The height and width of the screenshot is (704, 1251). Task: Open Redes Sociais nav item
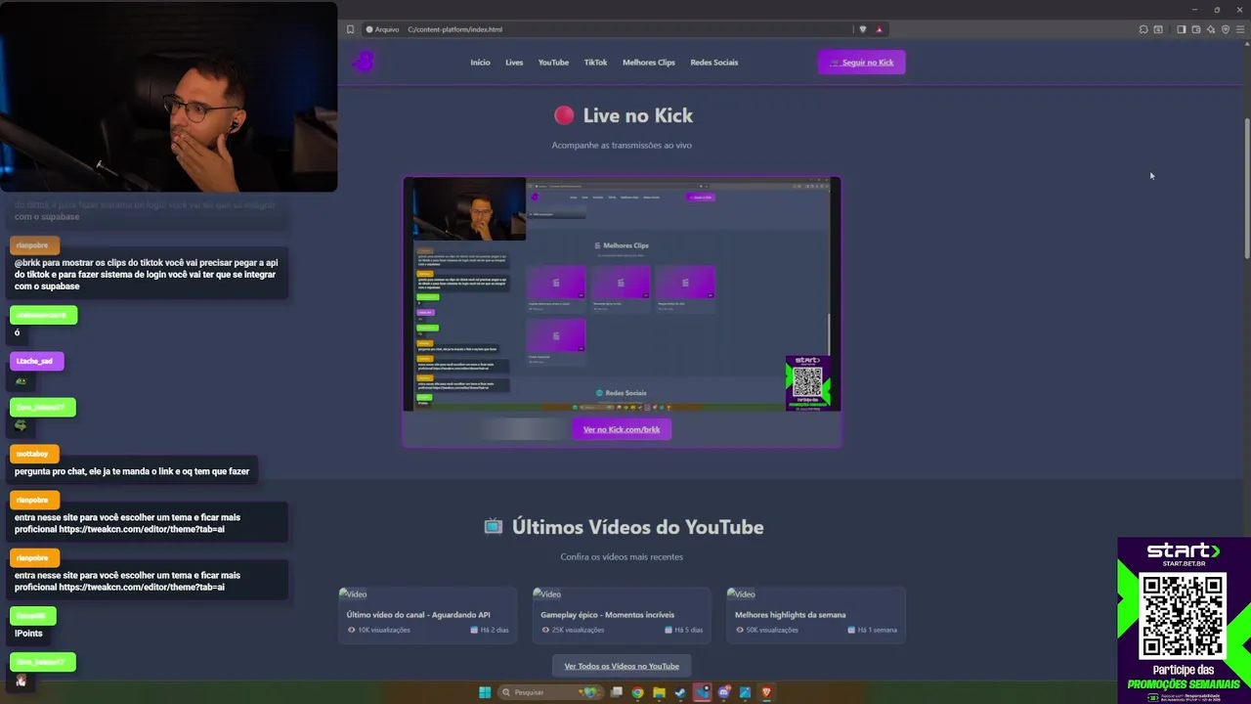[714, 63]
